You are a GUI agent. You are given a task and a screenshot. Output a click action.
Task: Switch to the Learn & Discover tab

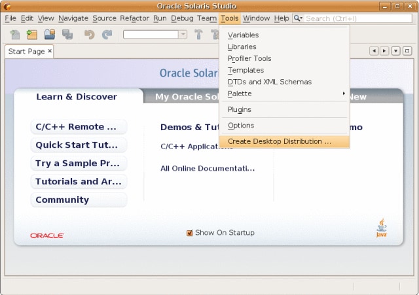[x=77, y=97]
